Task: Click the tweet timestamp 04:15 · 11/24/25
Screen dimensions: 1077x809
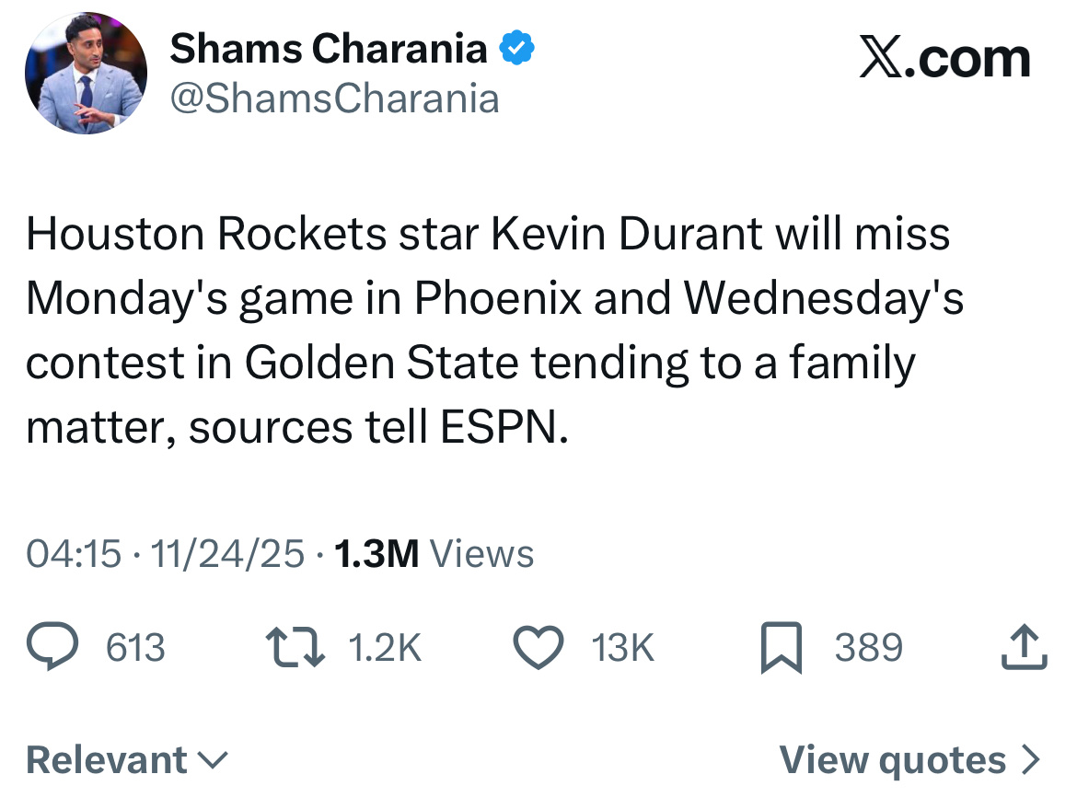Action: (166, 553)
